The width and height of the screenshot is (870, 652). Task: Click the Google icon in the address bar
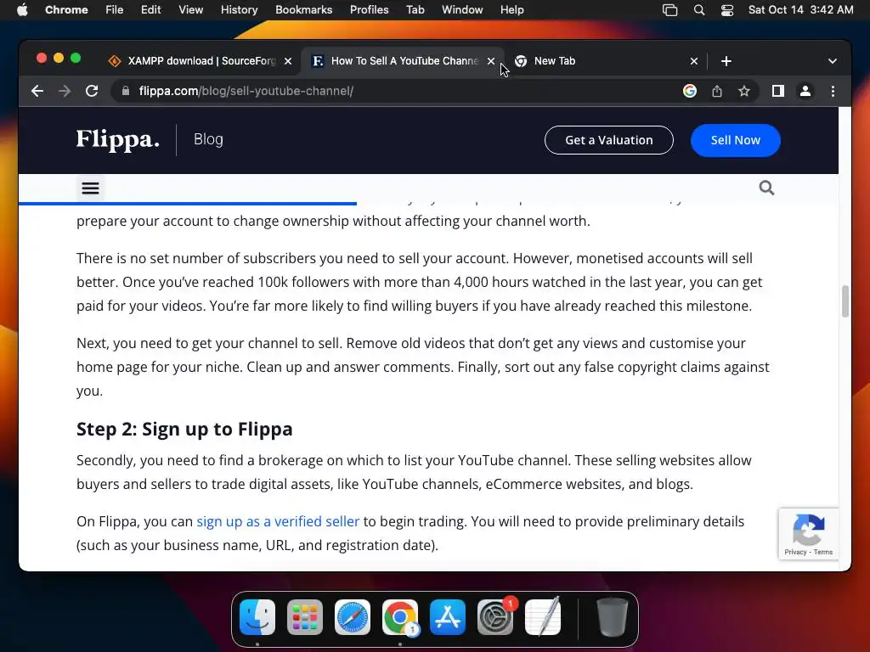pos(690,91)
